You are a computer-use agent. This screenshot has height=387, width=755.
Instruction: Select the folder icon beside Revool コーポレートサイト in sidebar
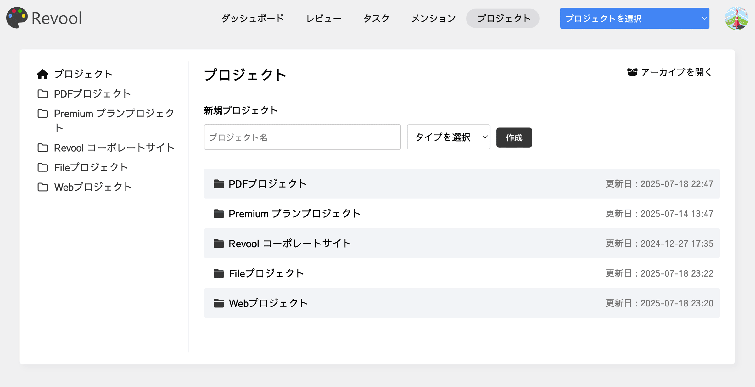point(43,148)
